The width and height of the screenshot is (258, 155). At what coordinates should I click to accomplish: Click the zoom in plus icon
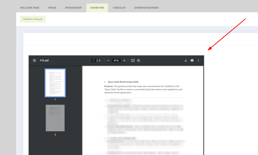click(x=124, y=61)
